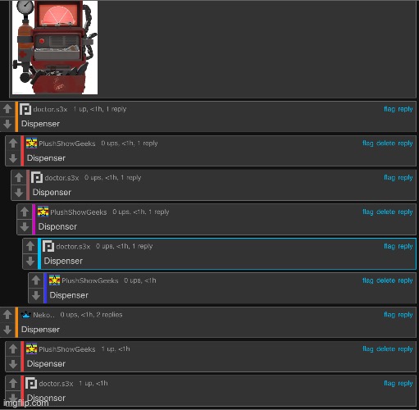Upvote PlushShowGeeks' red-barred comment with 0 ups
This screenshot has width=419, height=410.
[13, 143]
